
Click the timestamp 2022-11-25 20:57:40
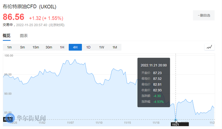(x=32, y=25)
